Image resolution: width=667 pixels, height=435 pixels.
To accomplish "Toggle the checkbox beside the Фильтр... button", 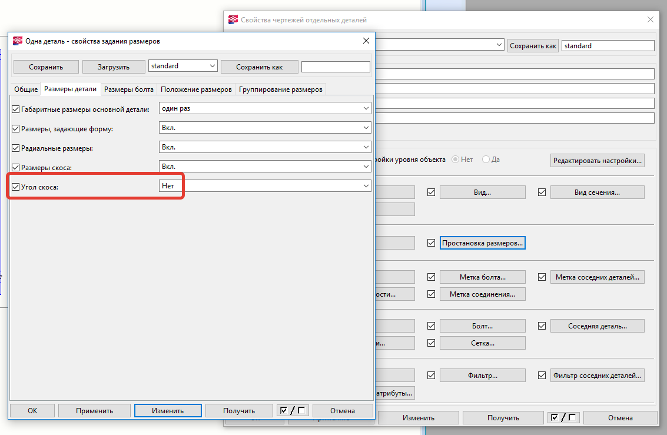I will click(x=431, y=375).
